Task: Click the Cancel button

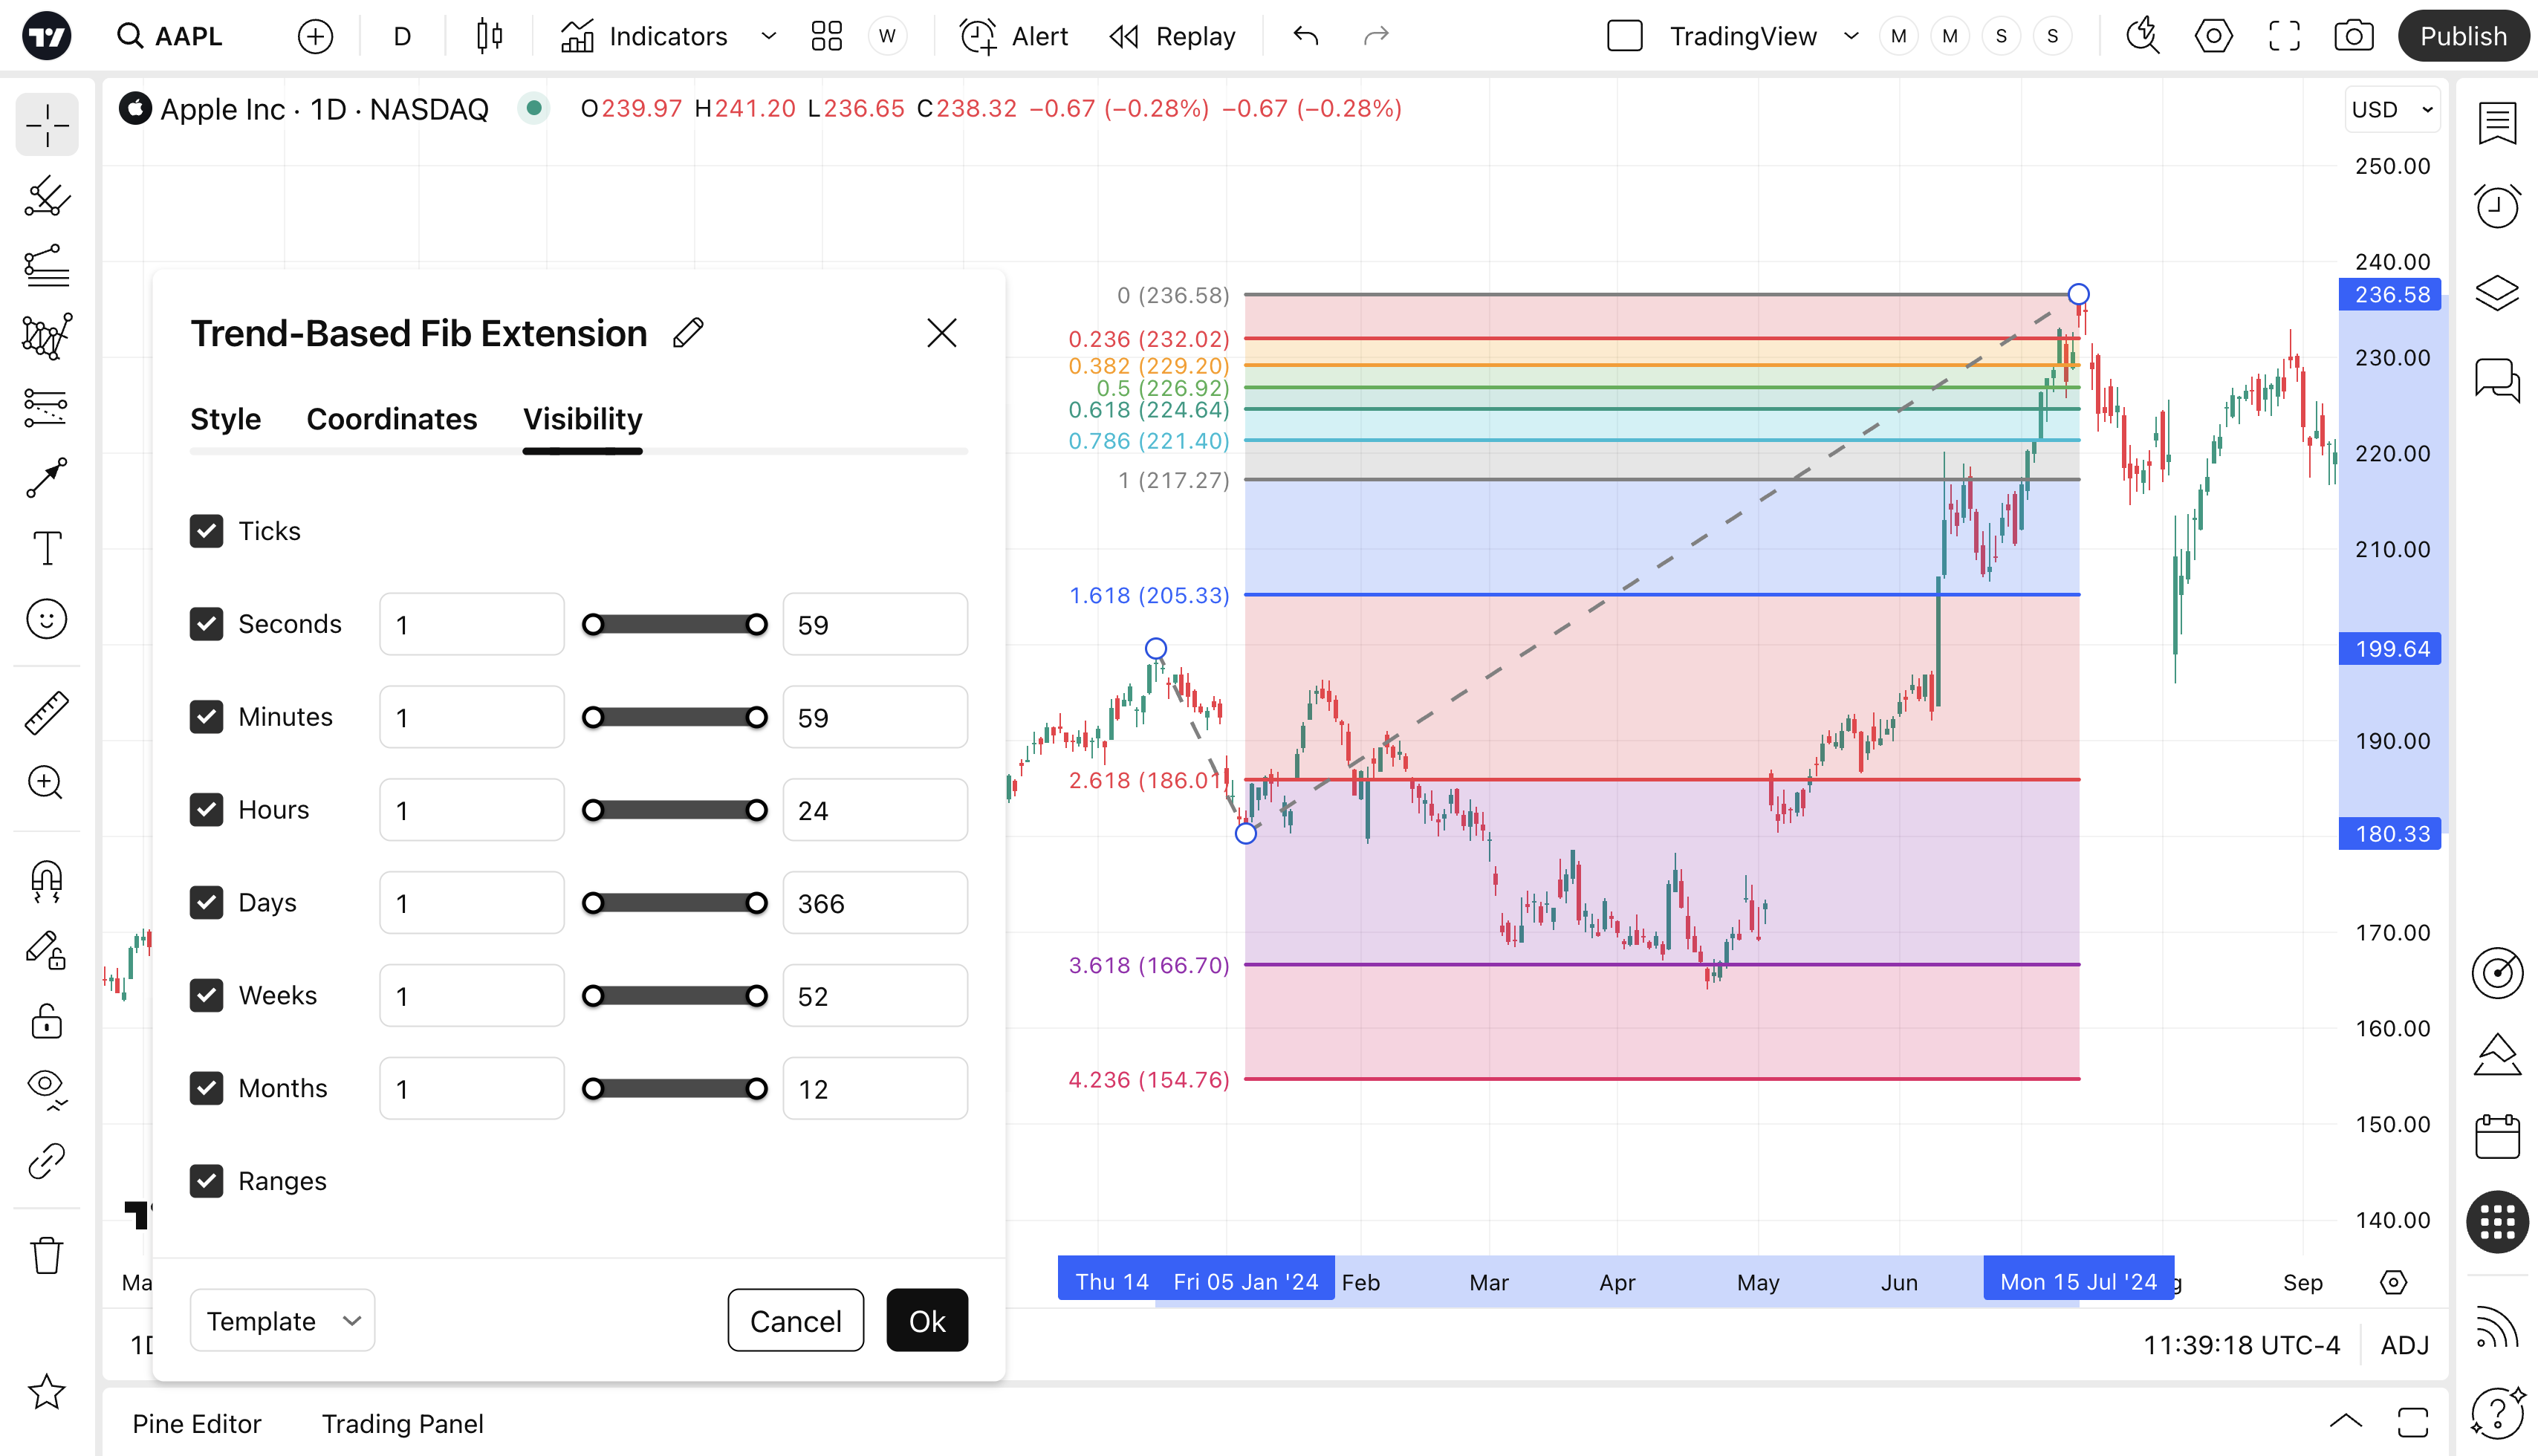Action: coord(795,1321)
